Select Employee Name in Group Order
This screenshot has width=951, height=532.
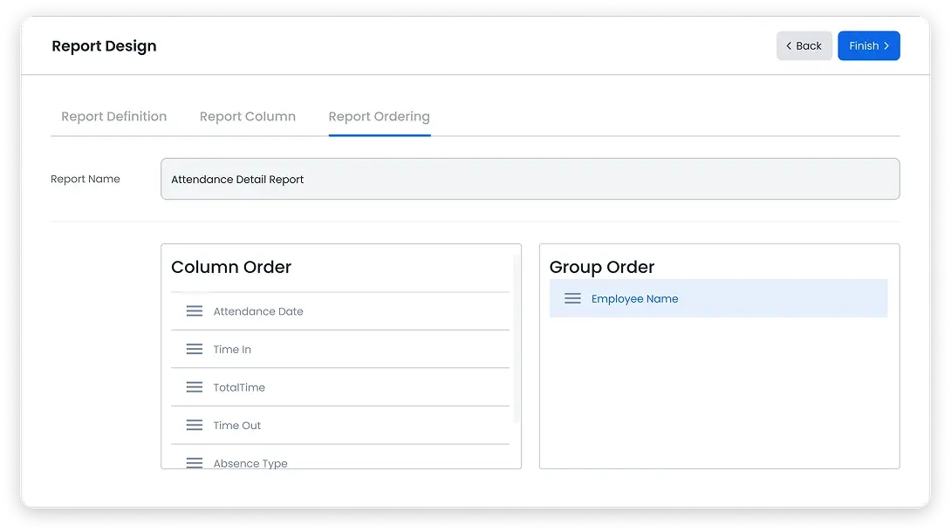(x=718, y=299)
